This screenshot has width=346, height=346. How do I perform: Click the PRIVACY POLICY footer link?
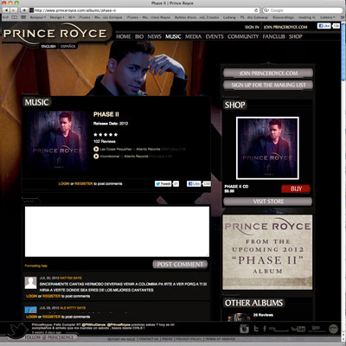(x=189, y=339)
